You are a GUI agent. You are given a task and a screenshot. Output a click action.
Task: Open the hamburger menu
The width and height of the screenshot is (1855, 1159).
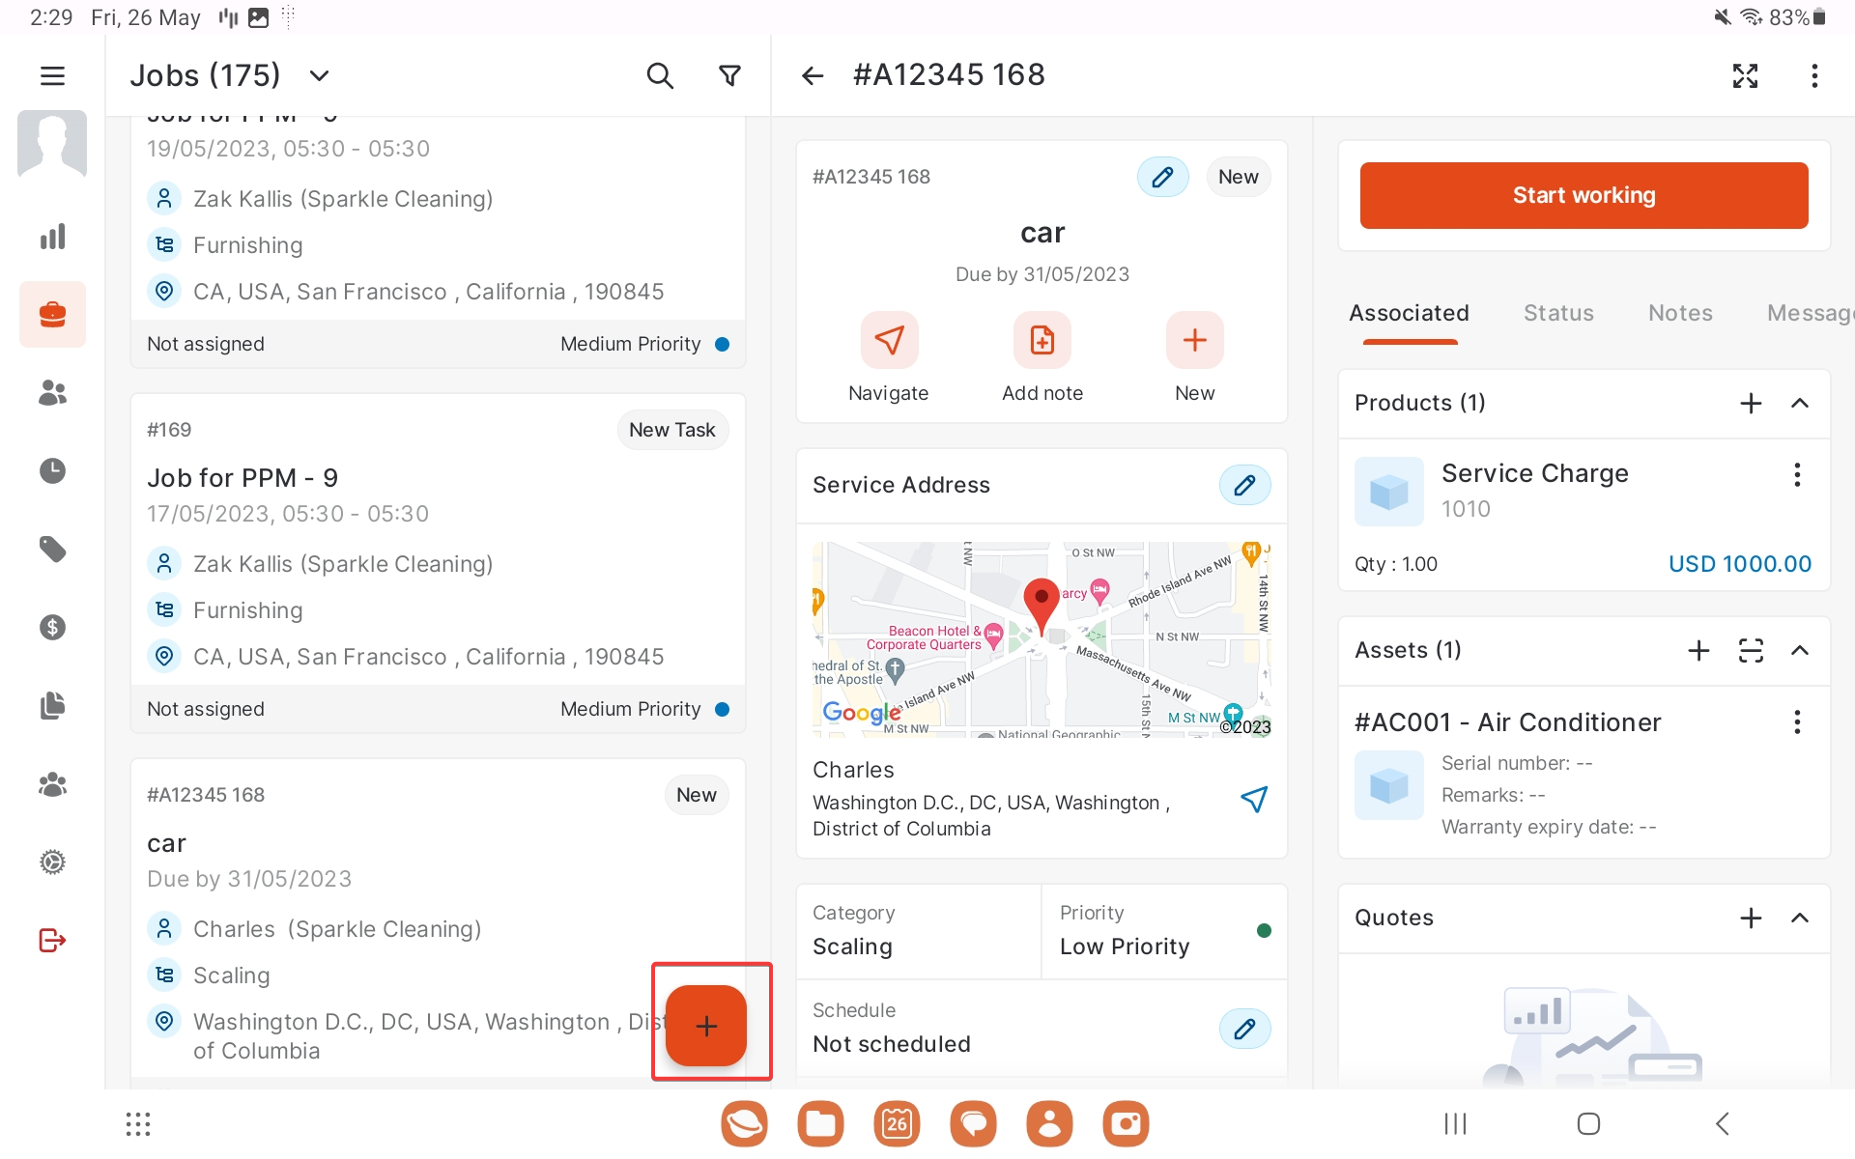[x=52, y=75]
